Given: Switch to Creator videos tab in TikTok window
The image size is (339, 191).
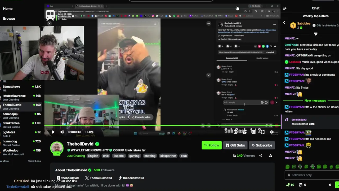Looking at the screenshot, I should click(262, 58).
